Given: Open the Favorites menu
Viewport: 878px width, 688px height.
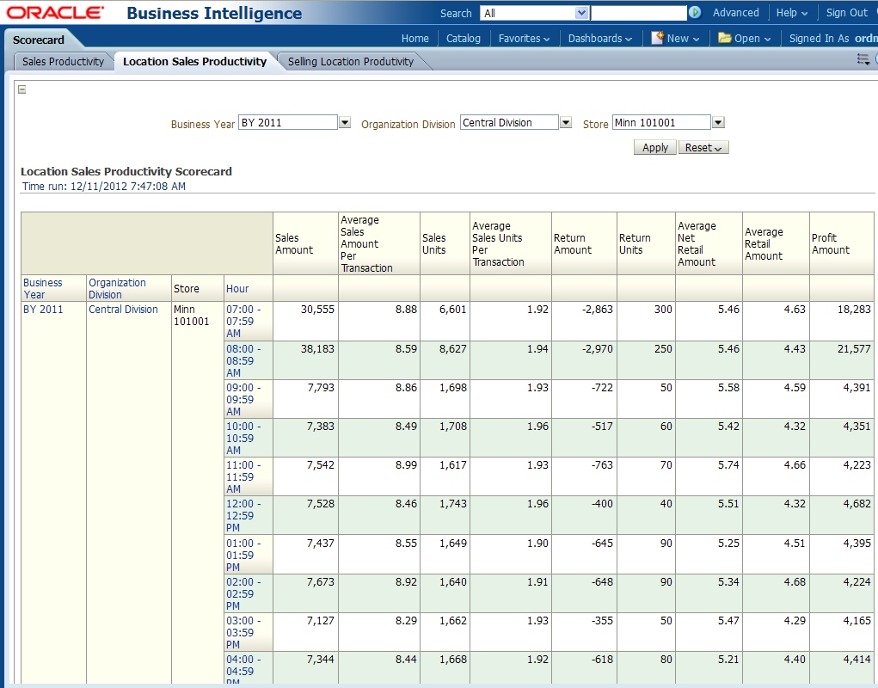Looking at the screenshot, I should click(x=525, y=39).
